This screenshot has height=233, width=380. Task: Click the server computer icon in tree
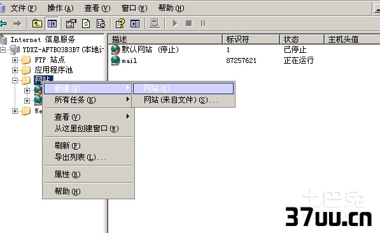(15, 50)
